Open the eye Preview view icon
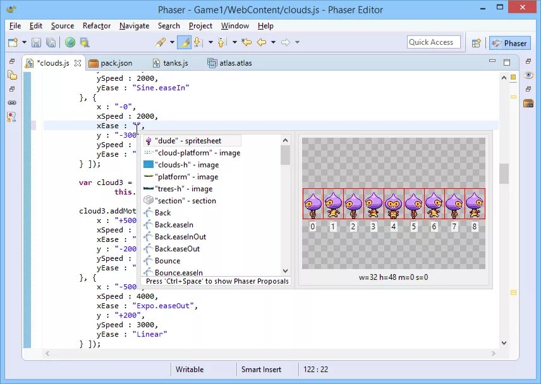The height and width of the screenshot is (384, 541). (528, 75)
